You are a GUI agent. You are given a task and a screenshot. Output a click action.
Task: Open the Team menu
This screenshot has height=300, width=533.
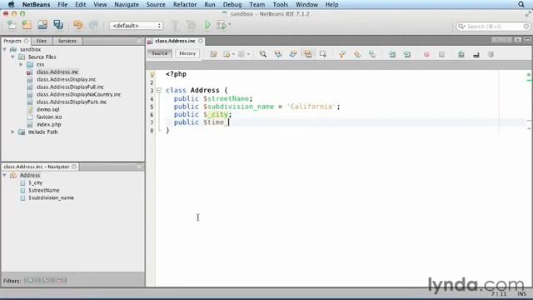pyautogui.click(x=257, y=4)
